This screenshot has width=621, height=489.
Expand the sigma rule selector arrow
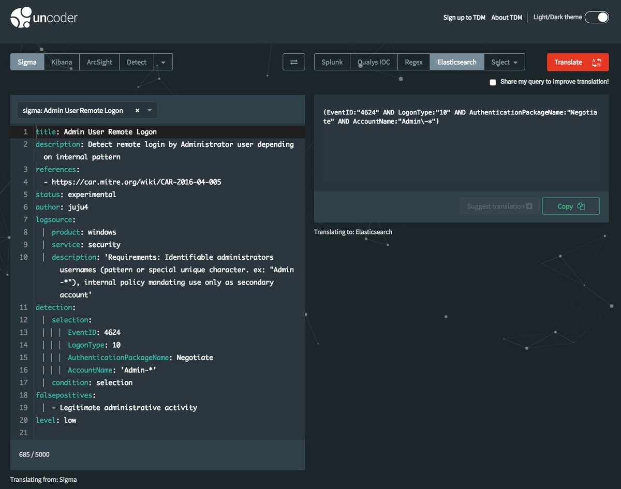point(150,110)
